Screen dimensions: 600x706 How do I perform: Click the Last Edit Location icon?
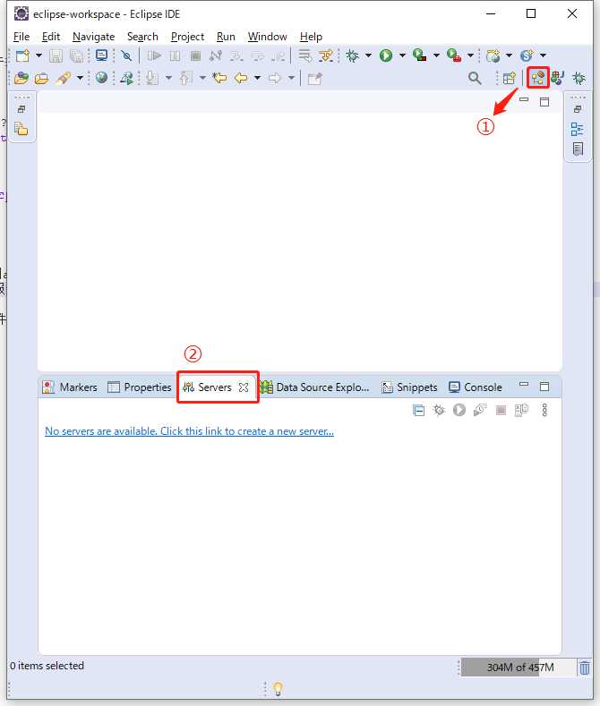point(219,78)
